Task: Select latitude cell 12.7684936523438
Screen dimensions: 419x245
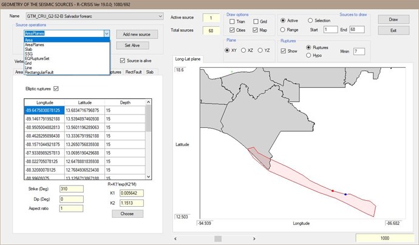Action: pos(84,170)
